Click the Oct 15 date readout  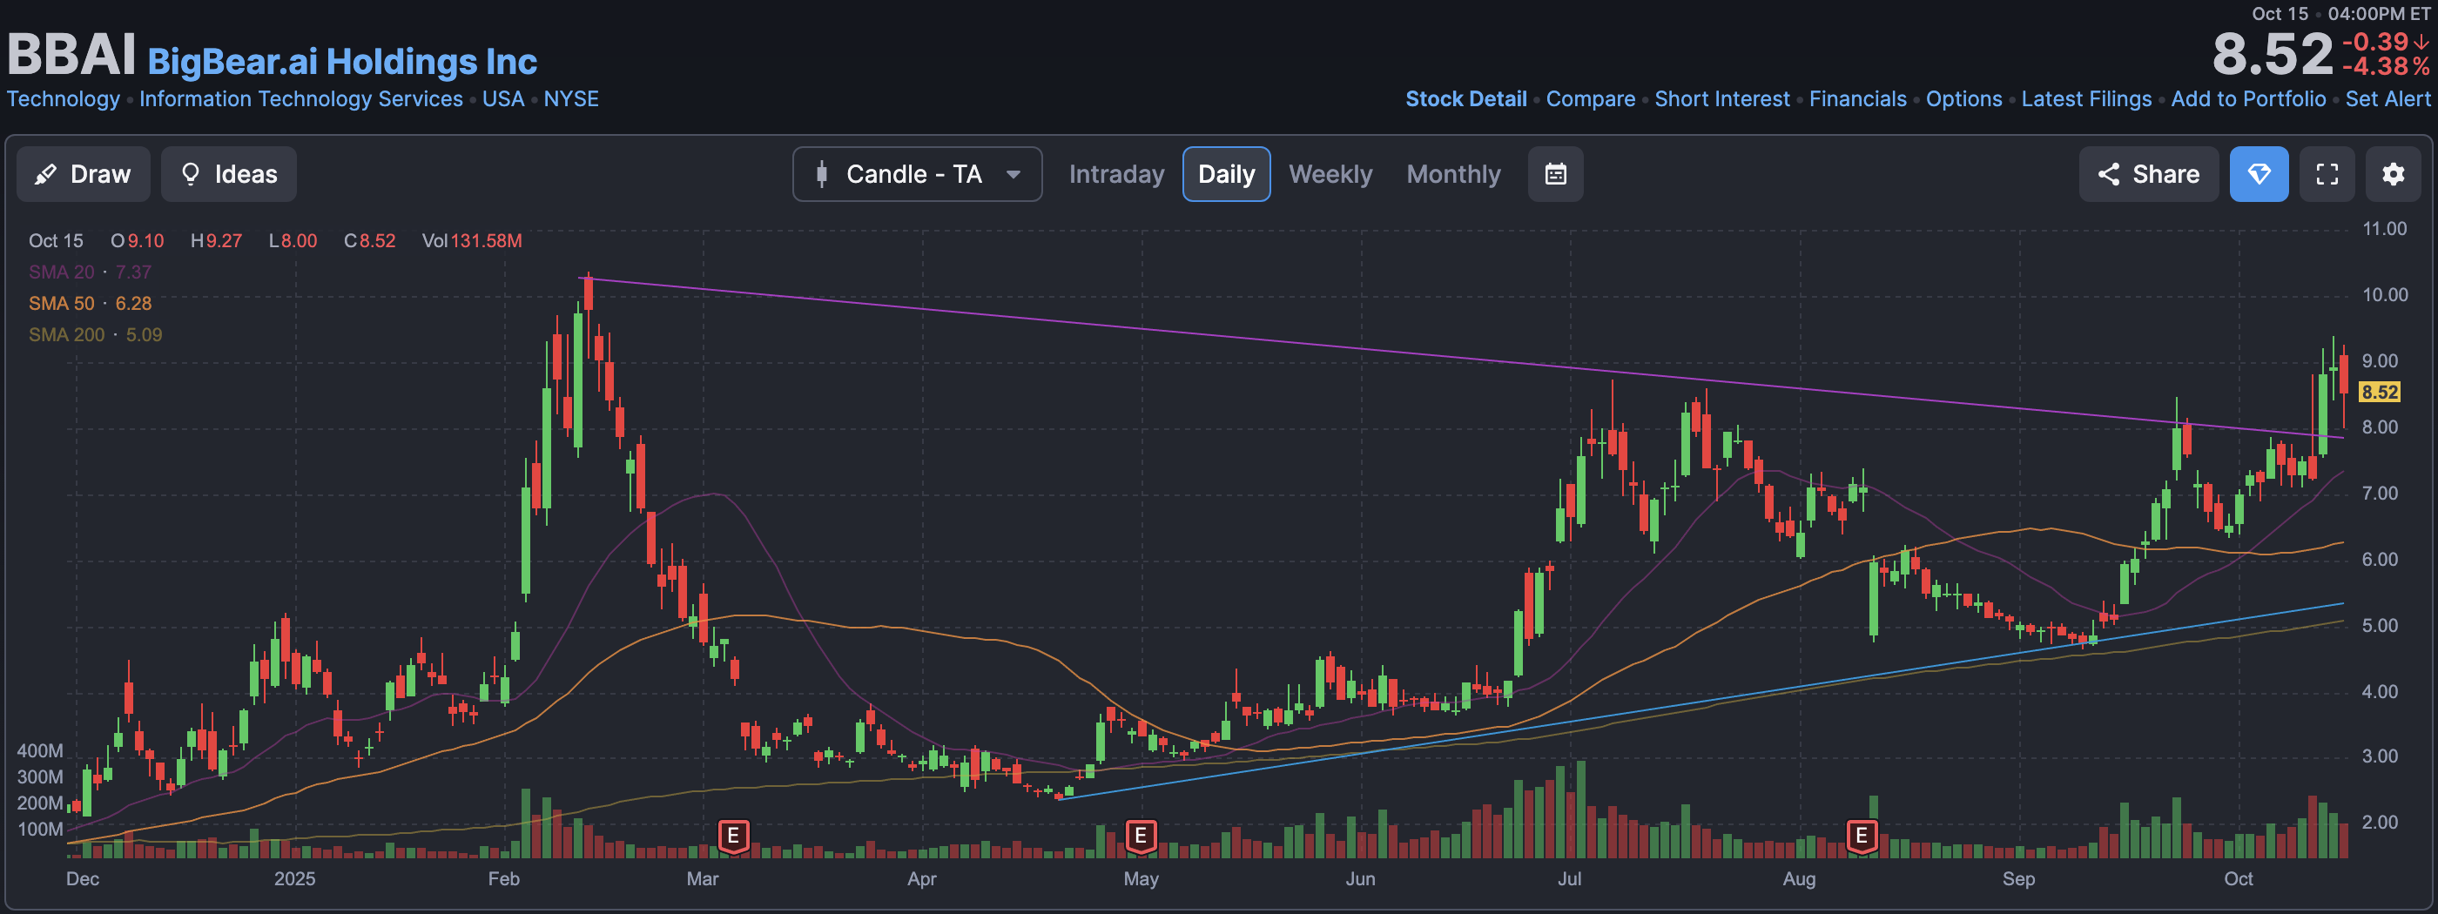pos(56,241)
